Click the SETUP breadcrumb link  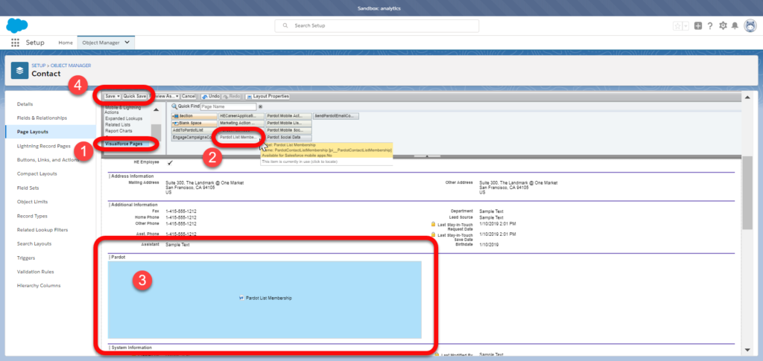(x=39, y=65)
